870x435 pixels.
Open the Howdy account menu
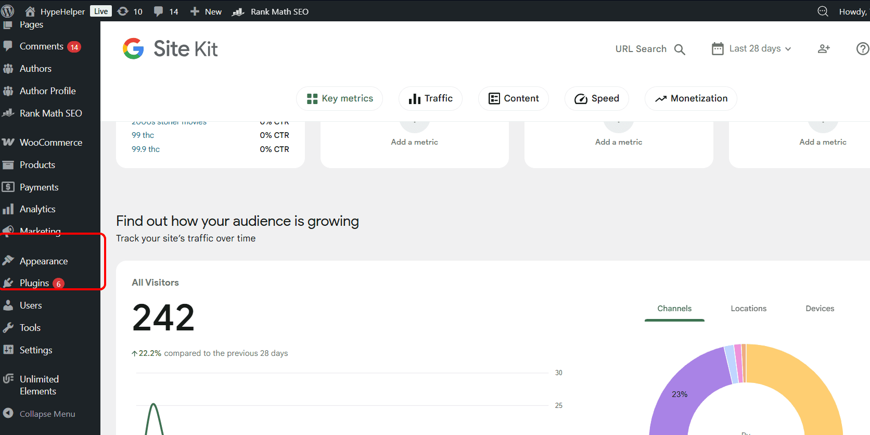(x=853, y=11)
